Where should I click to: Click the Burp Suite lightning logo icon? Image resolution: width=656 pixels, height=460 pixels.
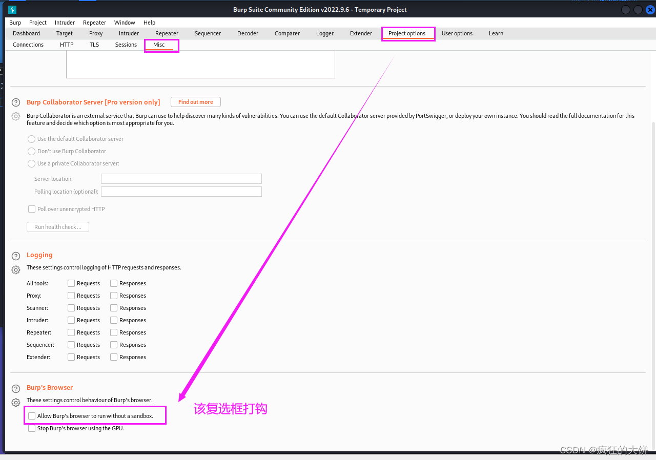tap(12, 10)
